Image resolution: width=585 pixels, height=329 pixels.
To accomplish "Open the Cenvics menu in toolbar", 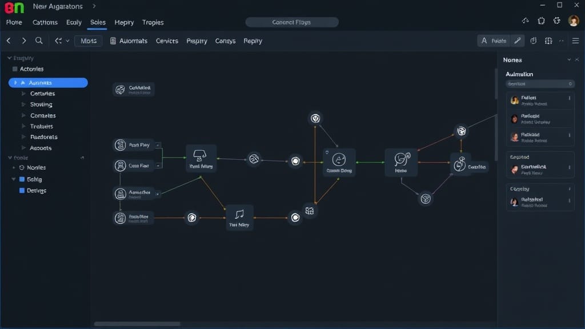I will coord(167,41).
